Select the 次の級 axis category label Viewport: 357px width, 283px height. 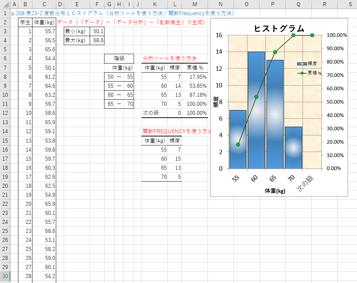coord(305,184)
